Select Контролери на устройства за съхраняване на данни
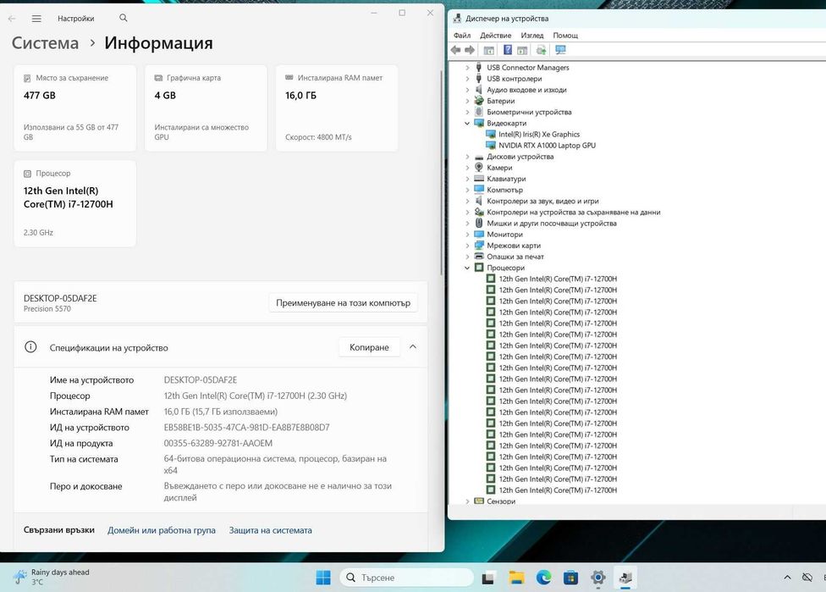 (x=573, y=212)
